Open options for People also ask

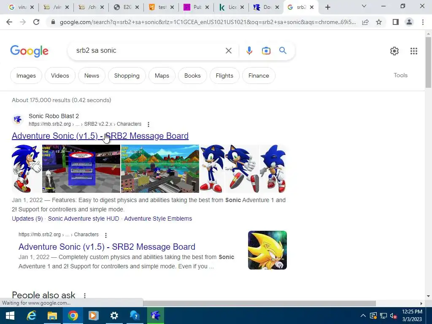pos(85,296)
